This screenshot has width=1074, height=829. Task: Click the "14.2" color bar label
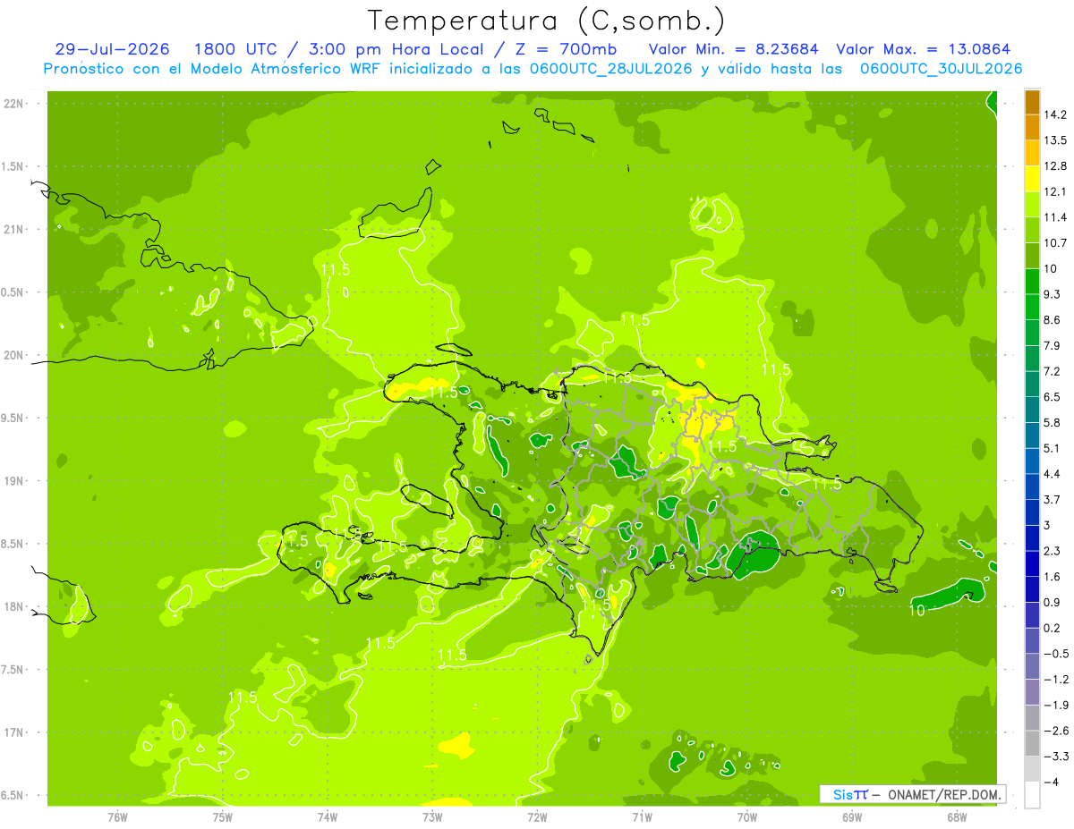[x=1056, y=114]
